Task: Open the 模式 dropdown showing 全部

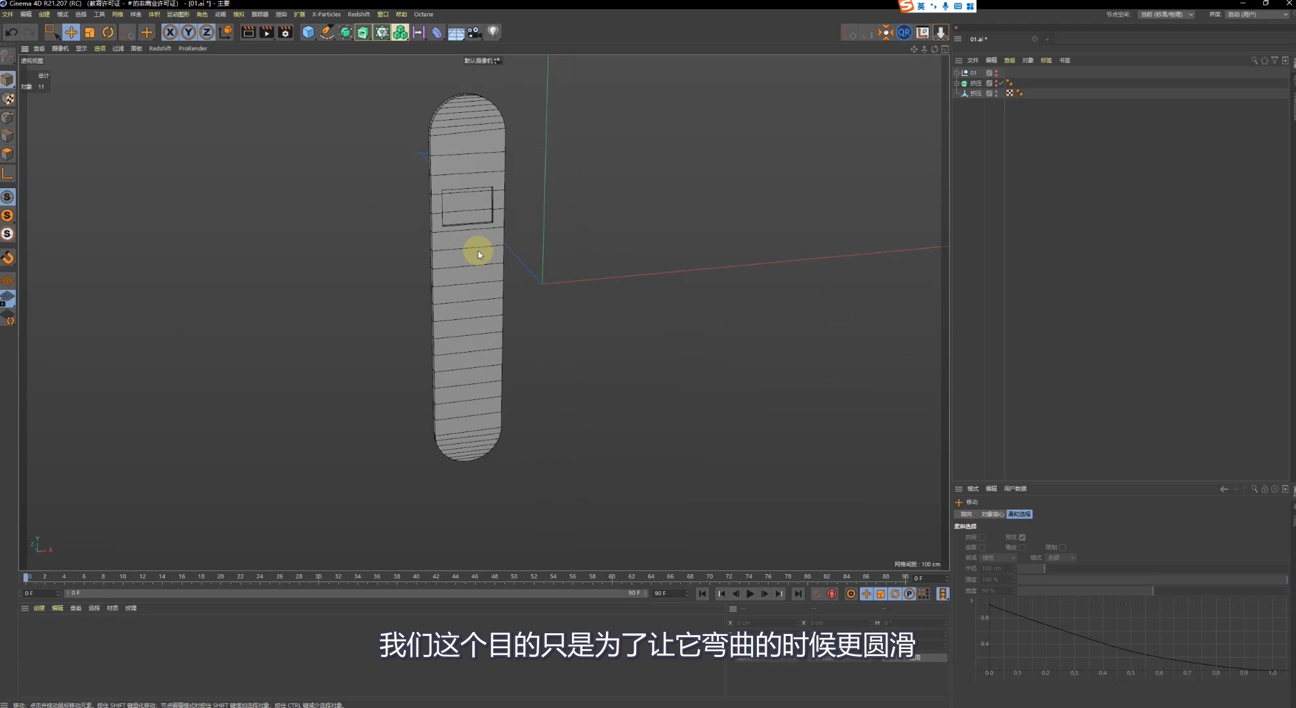Action: click(1061, 558)
